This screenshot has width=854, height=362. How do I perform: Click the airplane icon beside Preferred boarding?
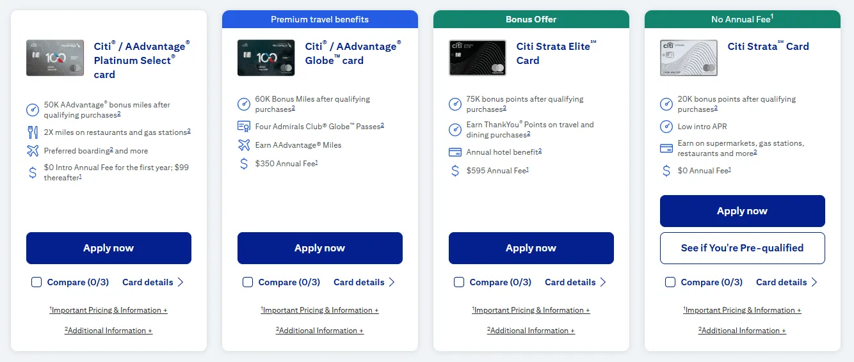(x=33, y=151)
